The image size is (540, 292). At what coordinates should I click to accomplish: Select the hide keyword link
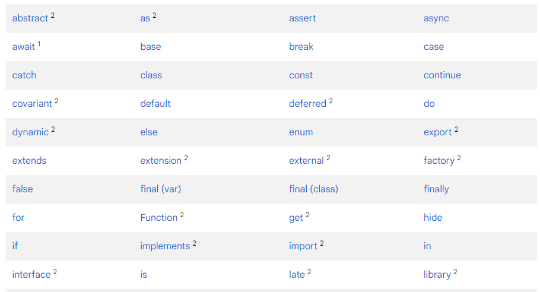pyautogui.click(x=433, y=218)
